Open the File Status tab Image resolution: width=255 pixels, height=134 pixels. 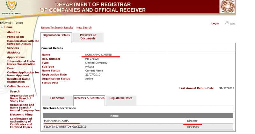pyautogui.click(x=57, y=98)
